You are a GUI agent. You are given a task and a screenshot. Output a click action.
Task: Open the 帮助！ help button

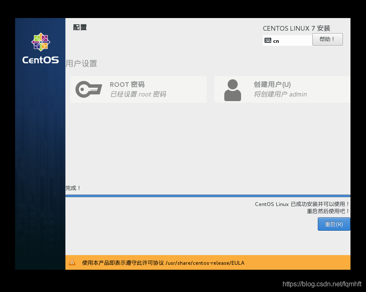[327, 39]
